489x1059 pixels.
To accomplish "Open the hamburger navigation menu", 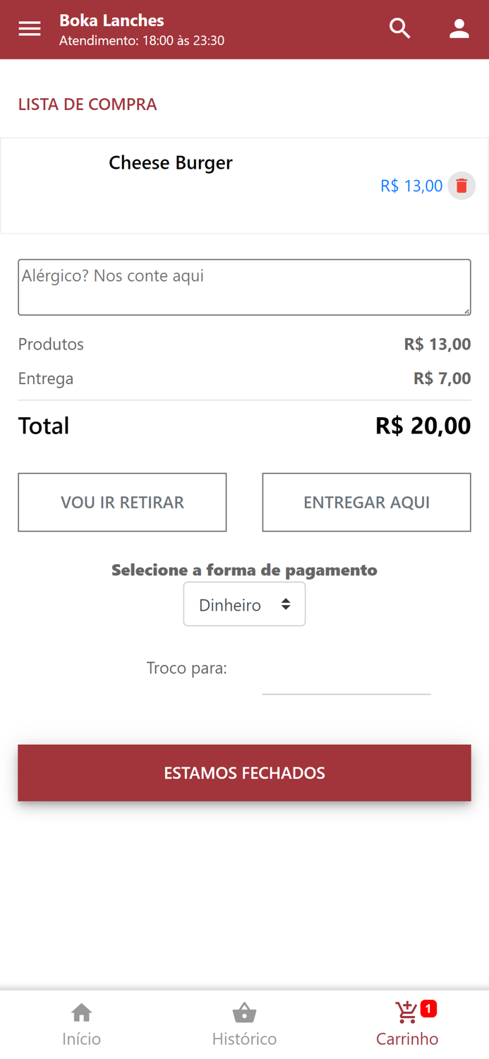I will [29, 28].
